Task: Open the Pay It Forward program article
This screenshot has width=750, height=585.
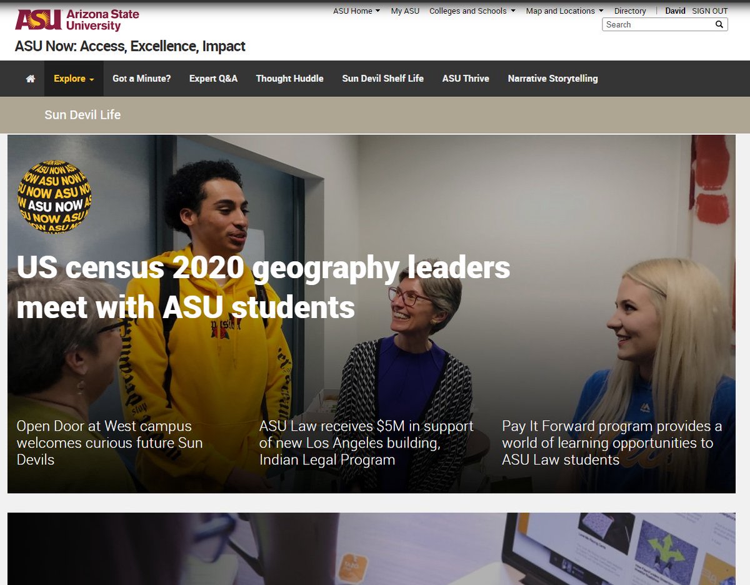Action: (x=612, y=442)
